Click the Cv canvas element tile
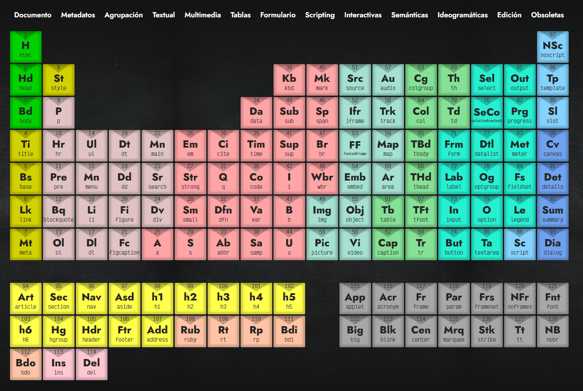This screenshot has width=583, height=391. tap(552, 146)
